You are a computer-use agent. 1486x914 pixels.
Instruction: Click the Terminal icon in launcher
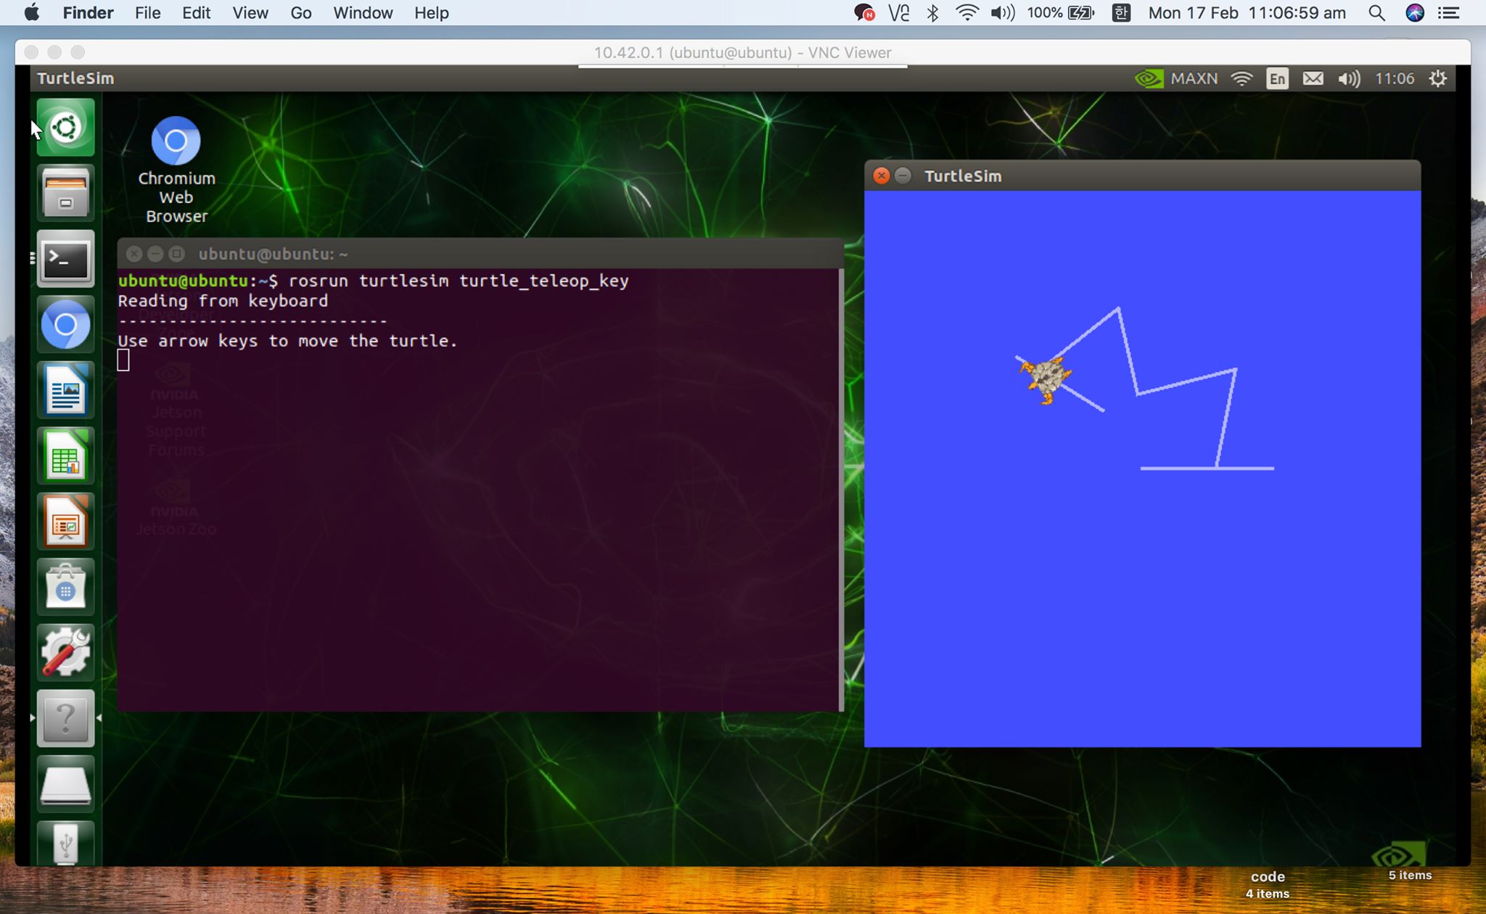click(65, 259)
